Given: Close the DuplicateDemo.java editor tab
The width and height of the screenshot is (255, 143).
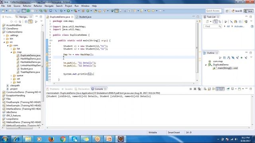Looking at the screenshot, I should (x=72, y=17).
